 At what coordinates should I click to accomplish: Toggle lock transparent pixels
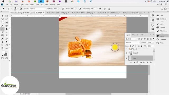tap(130, 46)
